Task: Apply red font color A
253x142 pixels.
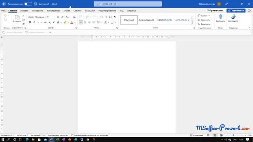Action: click(72, 22)
